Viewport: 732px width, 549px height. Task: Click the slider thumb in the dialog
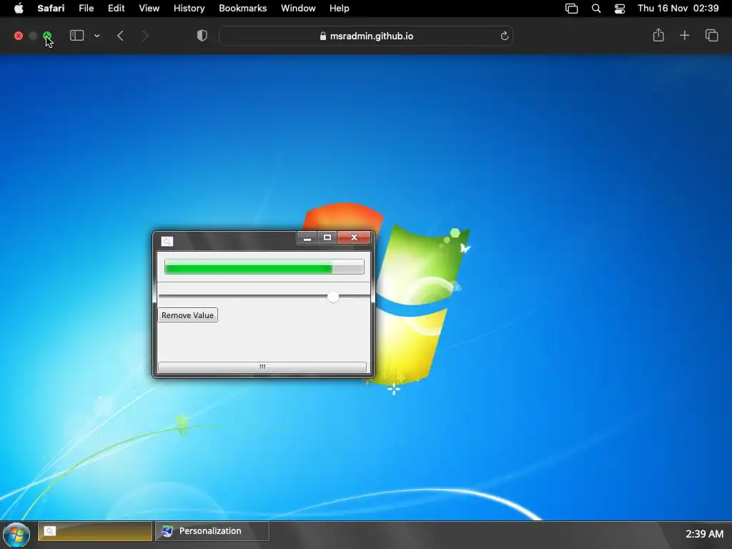click(x=333, y=297)
